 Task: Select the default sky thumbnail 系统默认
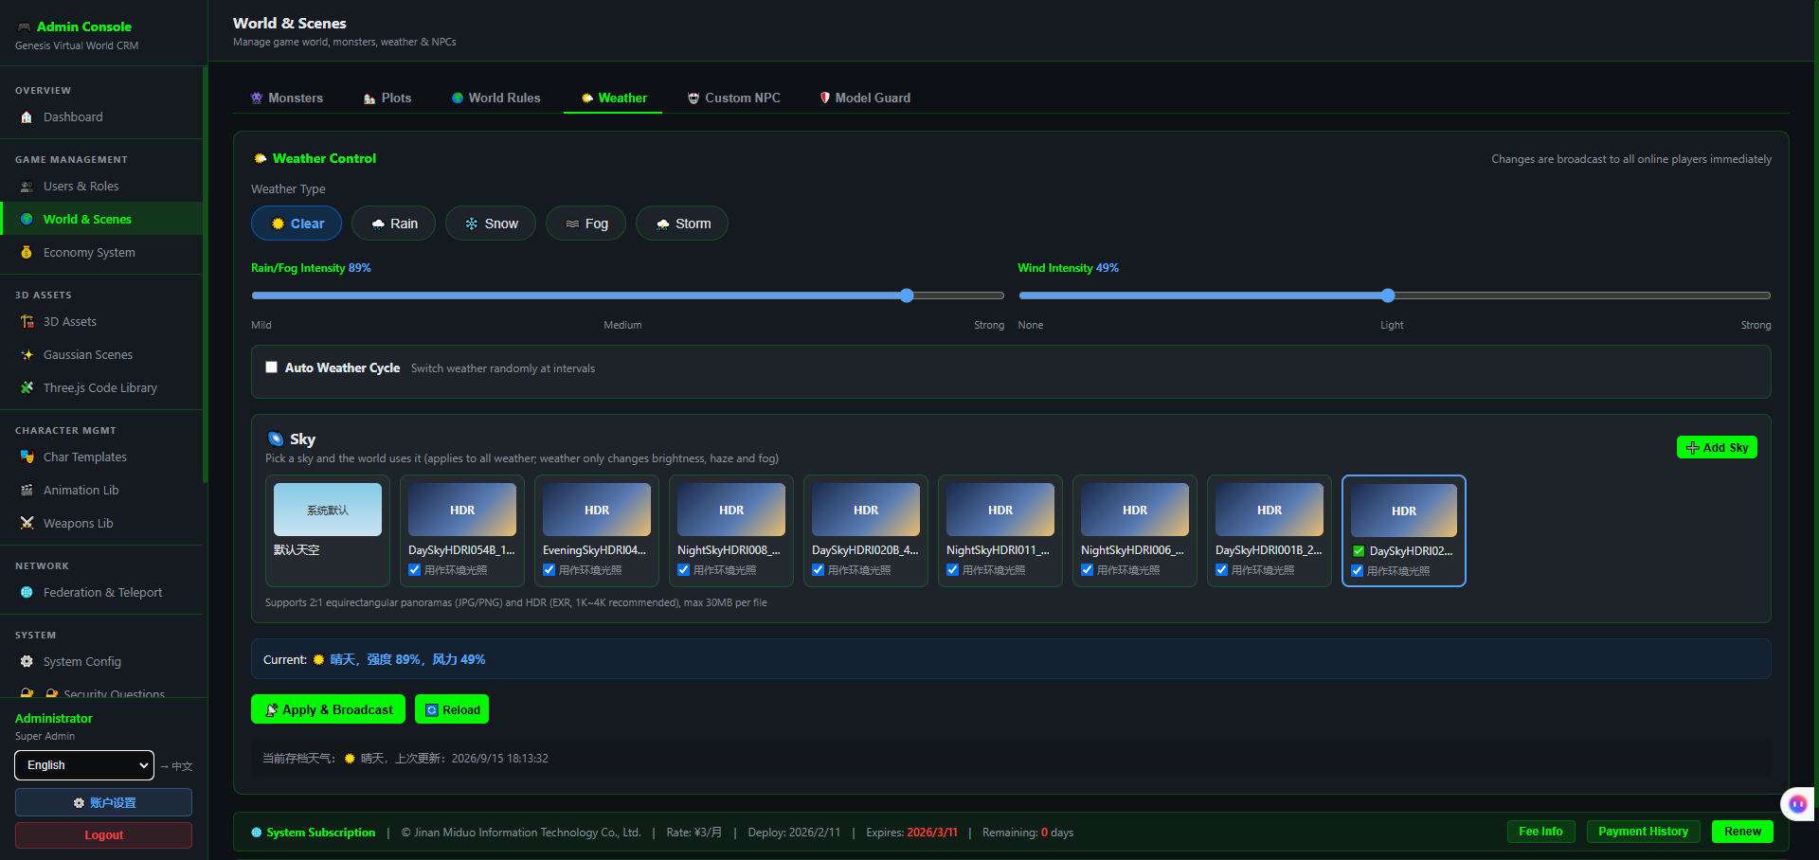[x=328, y=510]
